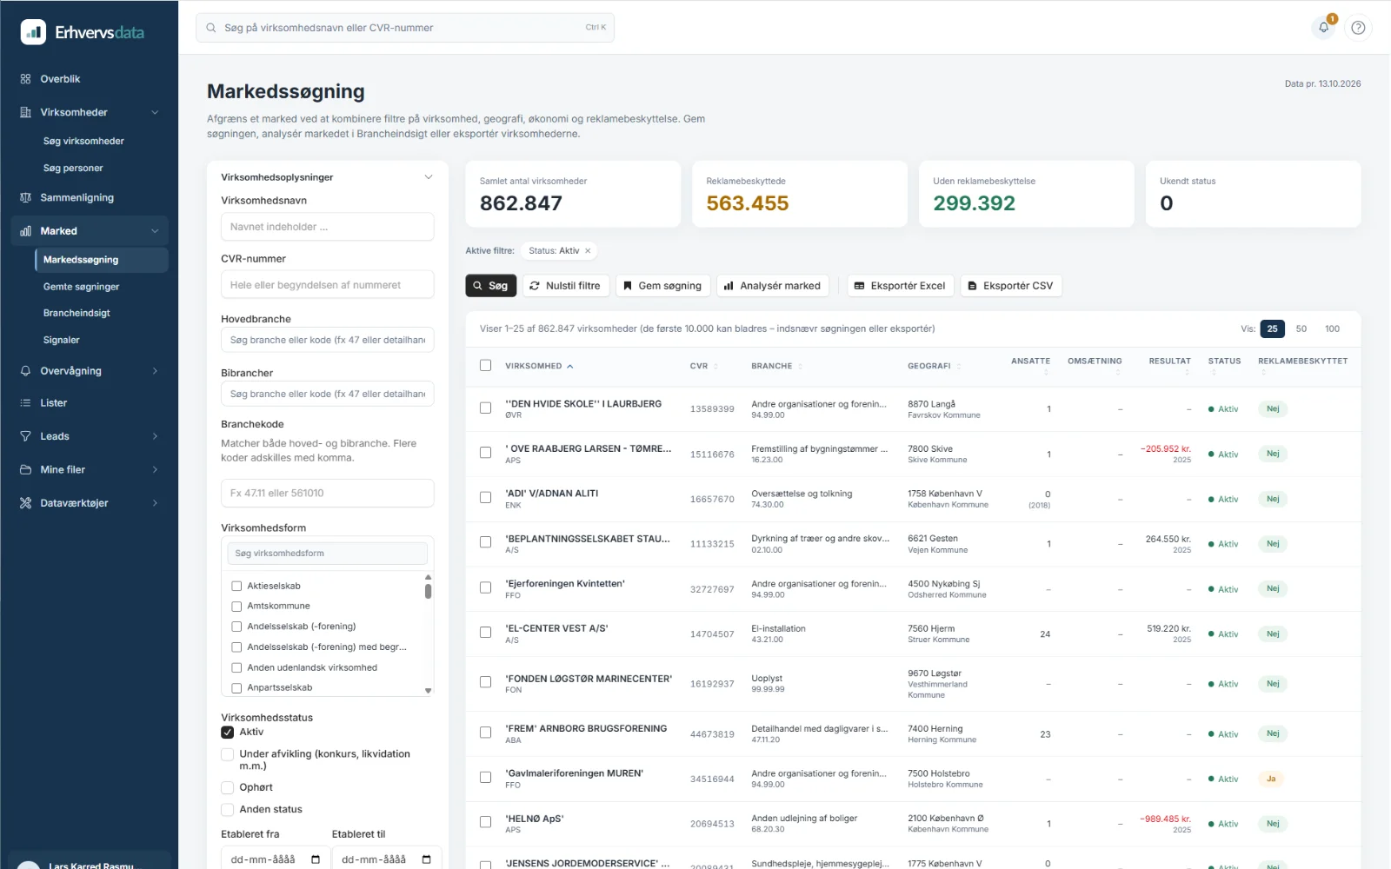Open the calendar picker for Etableret fra
The image size is (1391, 869).
[x=316, y=859]
